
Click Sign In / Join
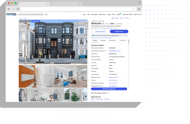(138, 14)
